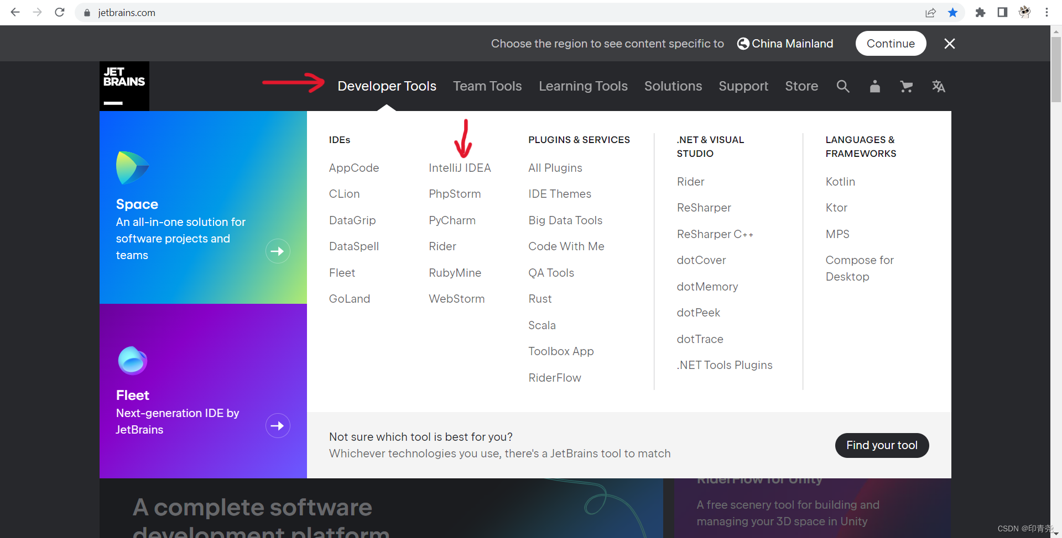Click the Space arrow circle button
This screenshot has height=538, width=1062.
coord(278,251)
